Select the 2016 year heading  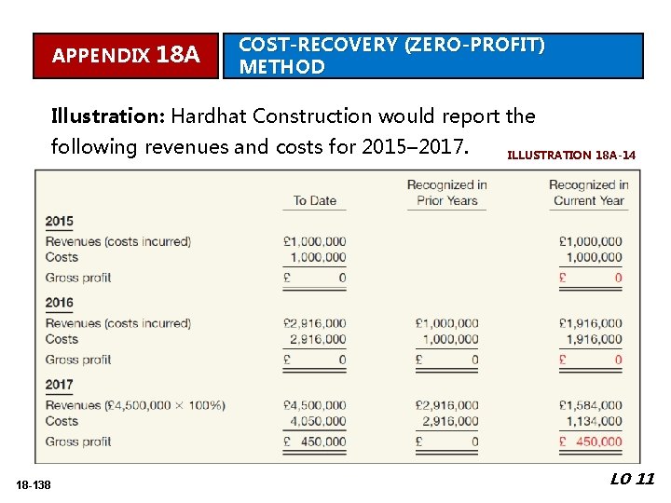click(x=59, y=303)
